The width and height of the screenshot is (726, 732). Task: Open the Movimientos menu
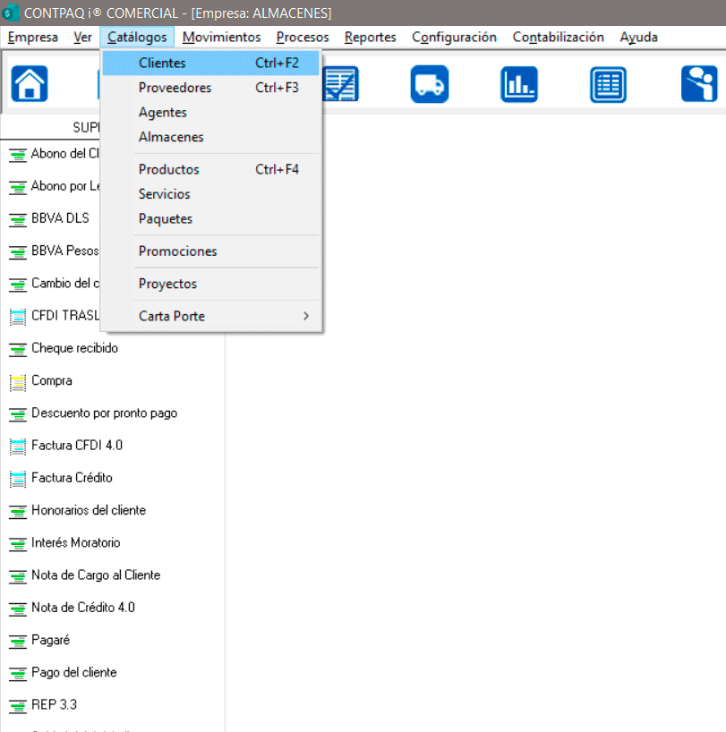221,38
